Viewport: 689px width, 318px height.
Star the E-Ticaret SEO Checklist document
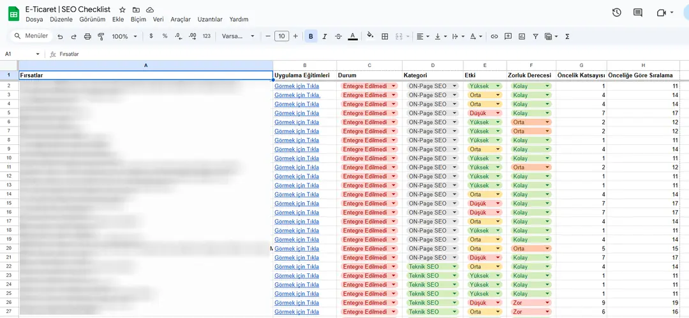pyautogui.click(x=122, y=10)
